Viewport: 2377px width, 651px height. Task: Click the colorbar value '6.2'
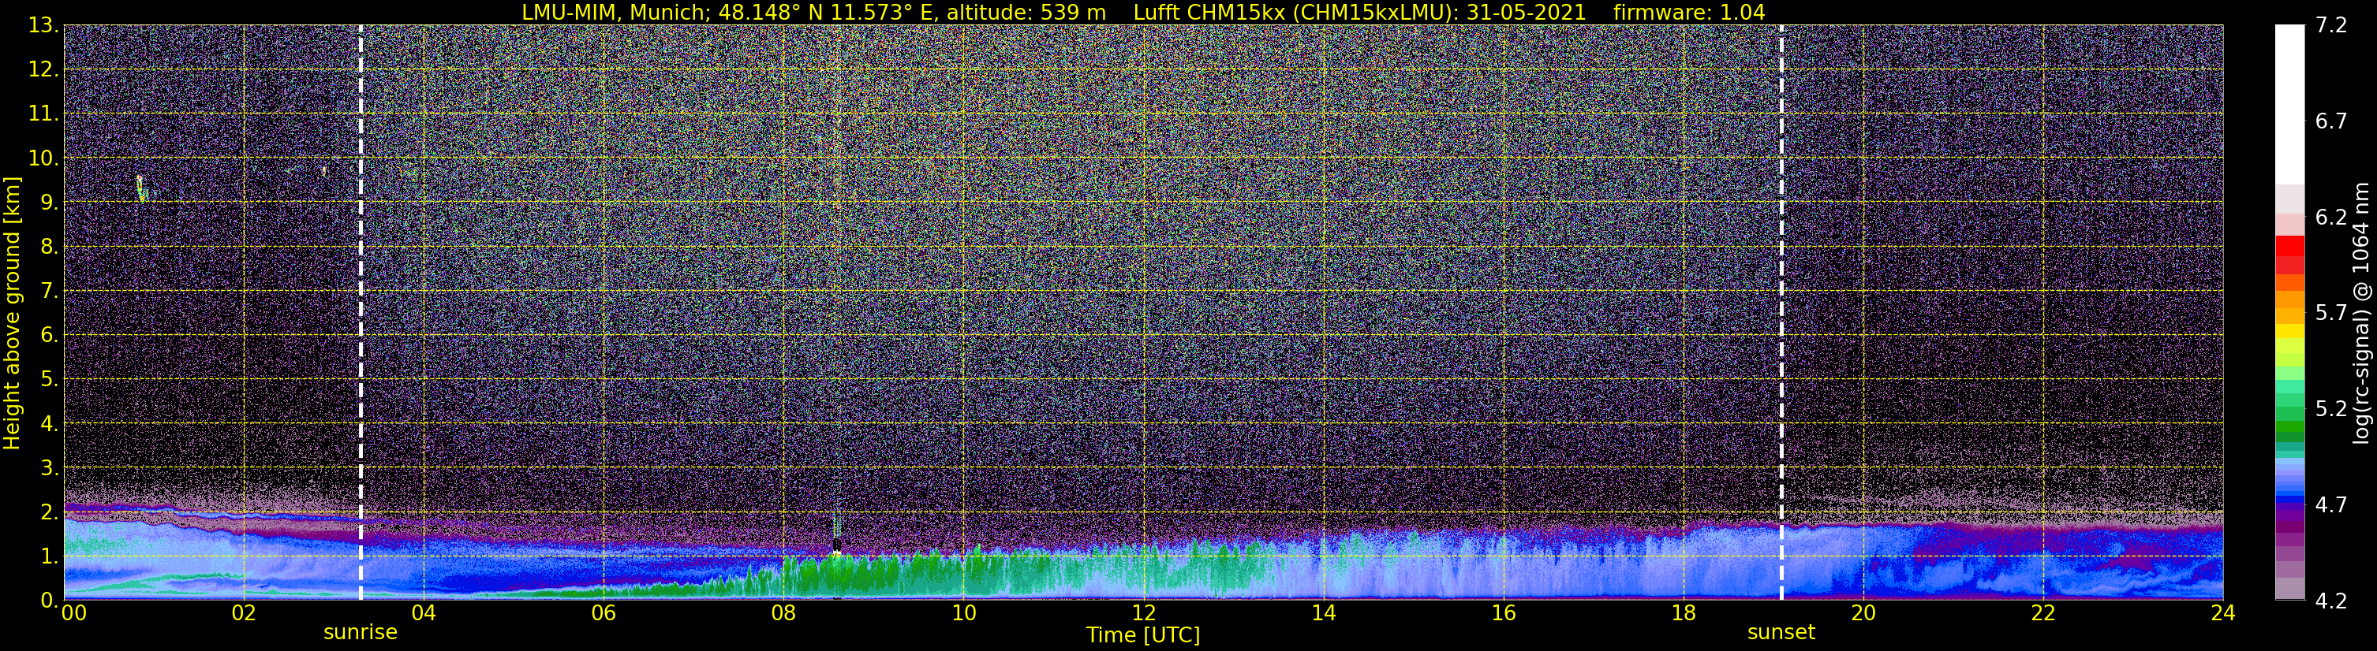2331,218
